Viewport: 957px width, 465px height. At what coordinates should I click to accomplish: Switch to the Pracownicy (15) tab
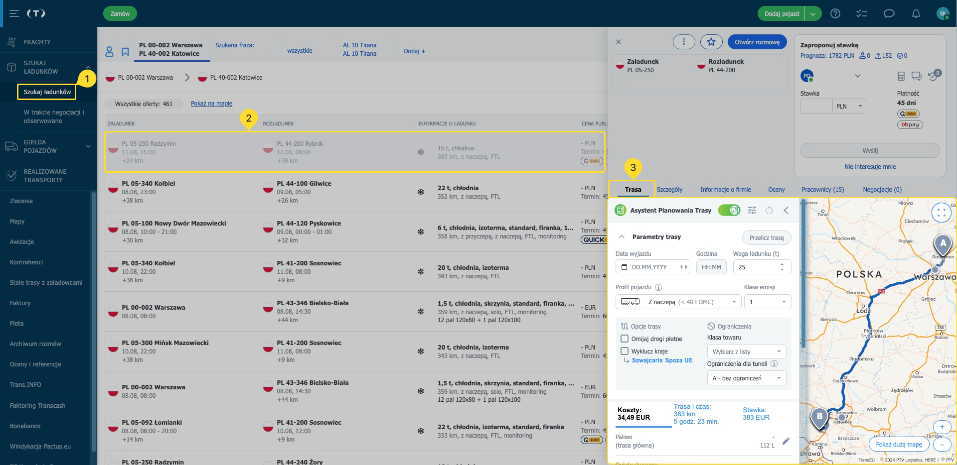tap(823, 190)
